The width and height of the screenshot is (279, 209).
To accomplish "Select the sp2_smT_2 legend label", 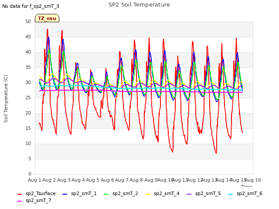I will tap(125, 193).
